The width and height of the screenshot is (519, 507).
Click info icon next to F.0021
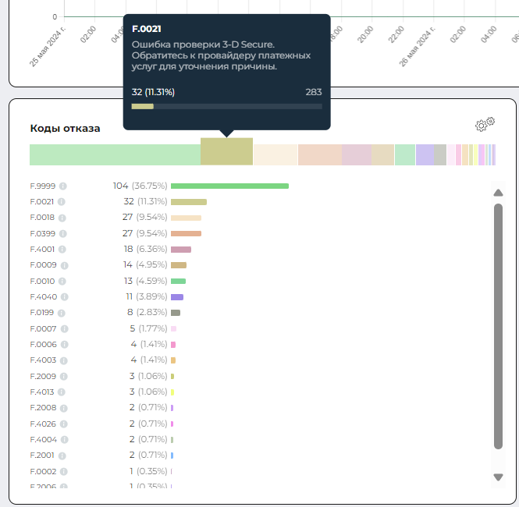tap(62, 202)
